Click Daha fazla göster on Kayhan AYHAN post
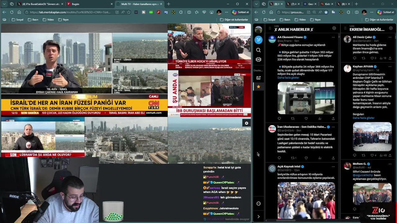 364,118
